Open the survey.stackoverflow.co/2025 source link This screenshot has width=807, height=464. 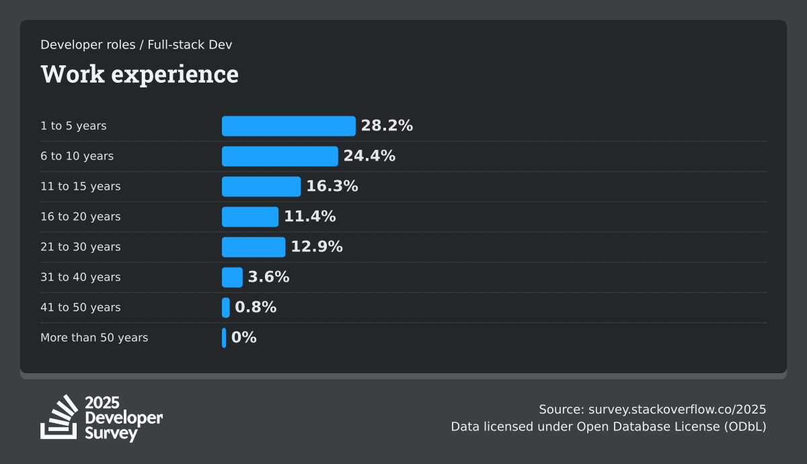[677, 410]
